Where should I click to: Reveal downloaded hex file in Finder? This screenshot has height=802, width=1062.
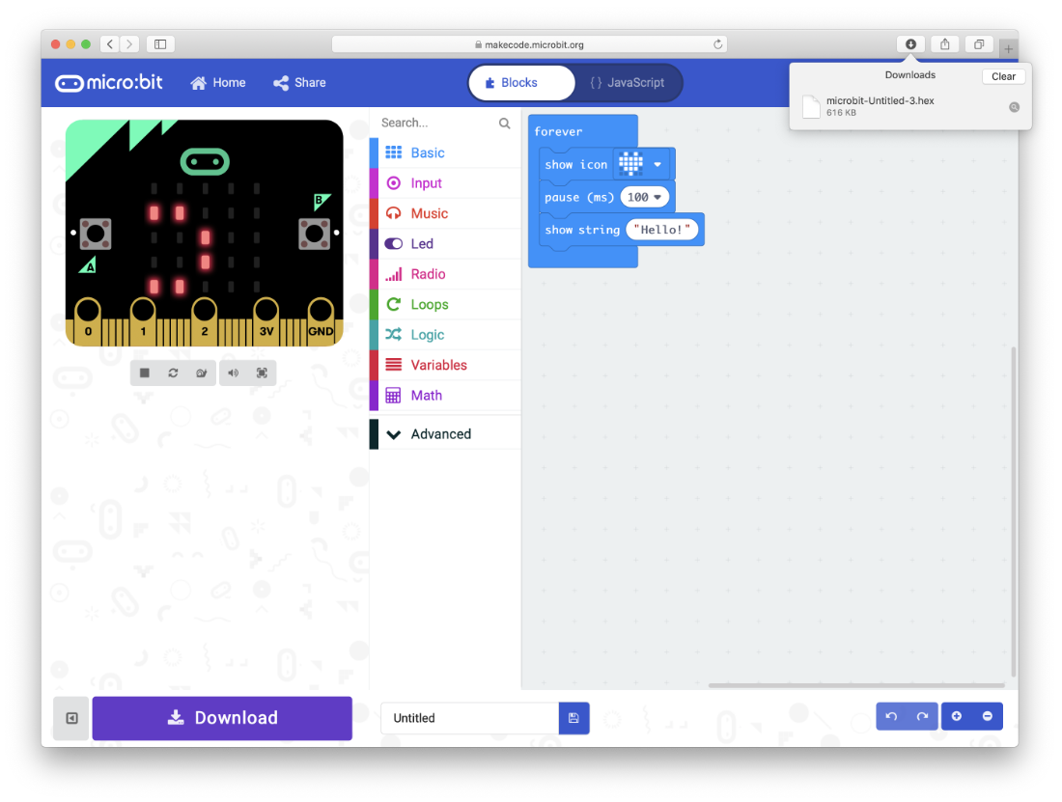pyautogui.click(x=1014, y=108)
